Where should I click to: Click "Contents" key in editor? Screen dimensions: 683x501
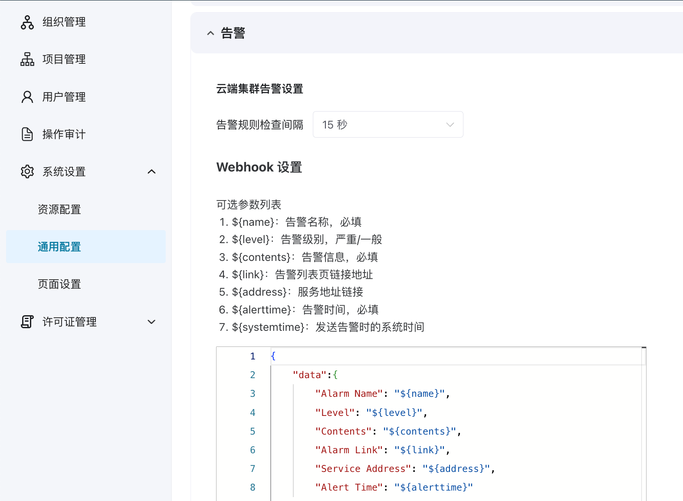[344, 431]
